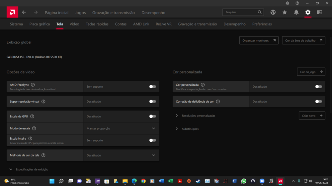Open Jogos in top navigation
The image size is (332, 186).
pos(80,13)
